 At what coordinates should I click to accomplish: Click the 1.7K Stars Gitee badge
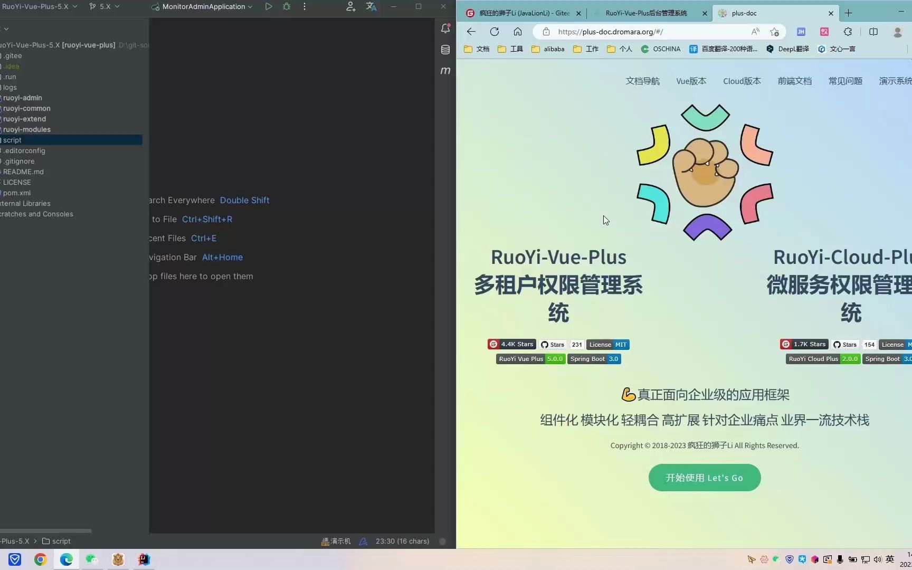(804, 344)
